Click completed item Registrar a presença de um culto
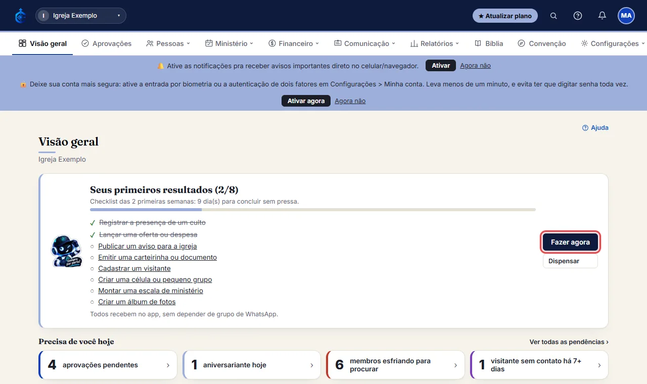 [x=152, y=222]
